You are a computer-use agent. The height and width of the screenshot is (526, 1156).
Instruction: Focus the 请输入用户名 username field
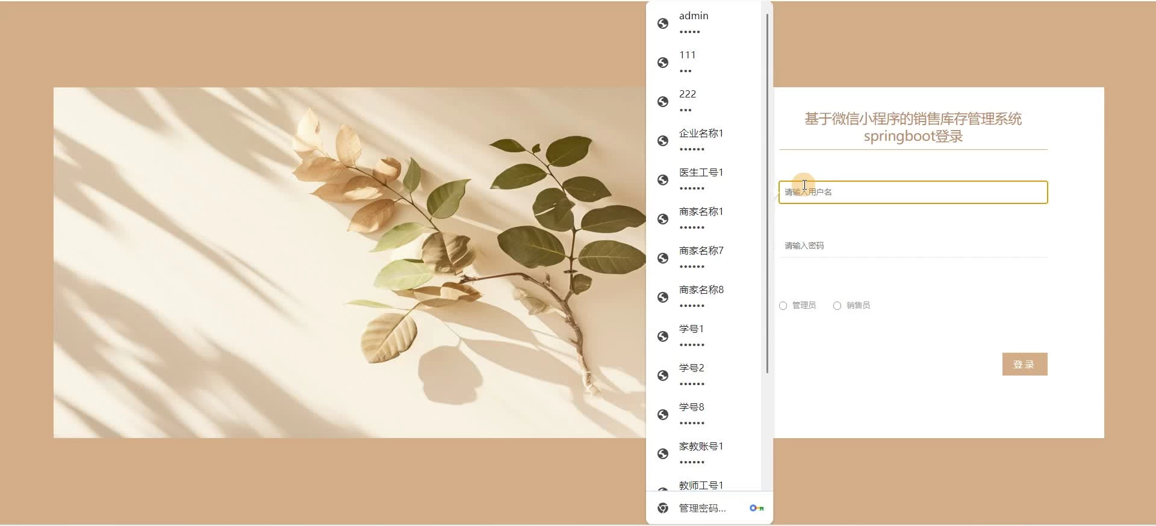point(913,193)
